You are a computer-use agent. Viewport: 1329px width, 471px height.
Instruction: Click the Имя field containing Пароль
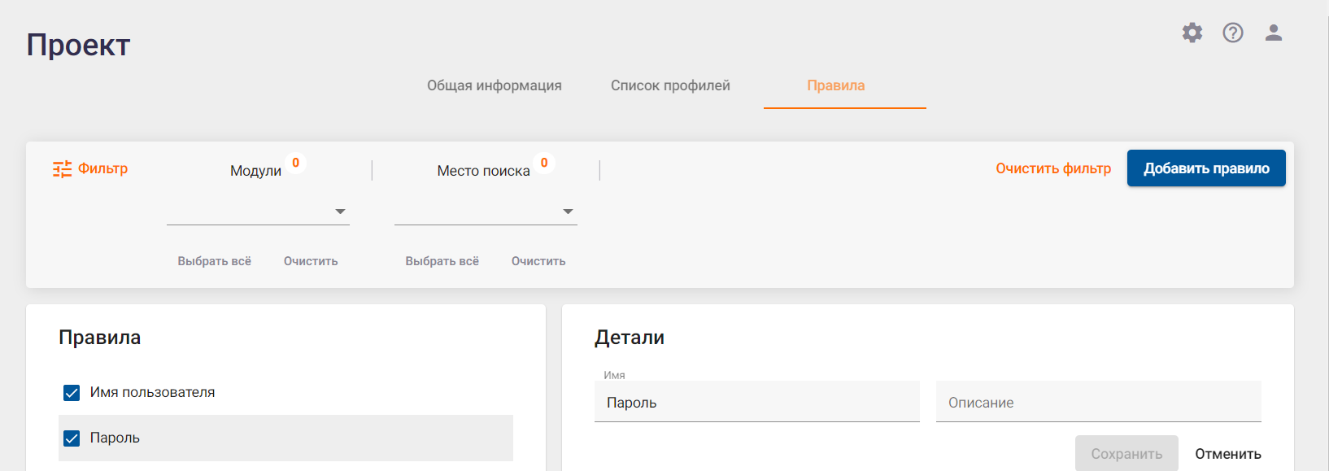point(757,402)
